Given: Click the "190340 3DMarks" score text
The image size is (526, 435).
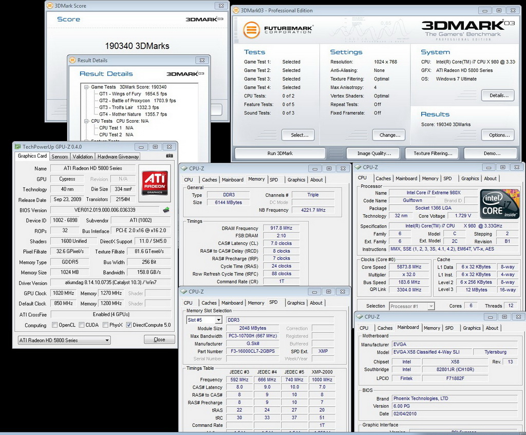Looking at the screenshot, I should (x=137, y=46).
